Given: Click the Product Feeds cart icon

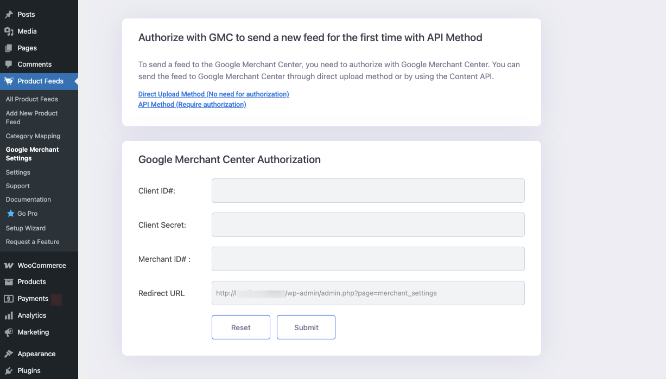Looking at the screenshot, I should (x=9, y=81).
